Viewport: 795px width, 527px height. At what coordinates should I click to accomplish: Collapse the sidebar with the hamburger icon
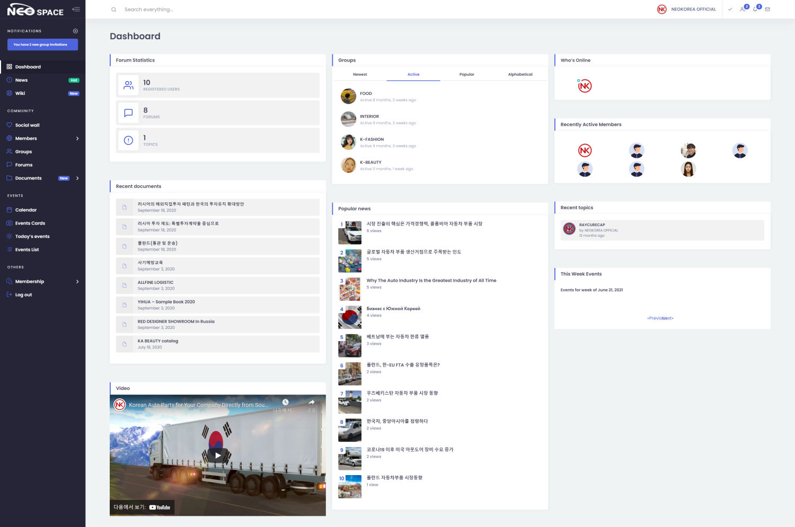[76, 10]
